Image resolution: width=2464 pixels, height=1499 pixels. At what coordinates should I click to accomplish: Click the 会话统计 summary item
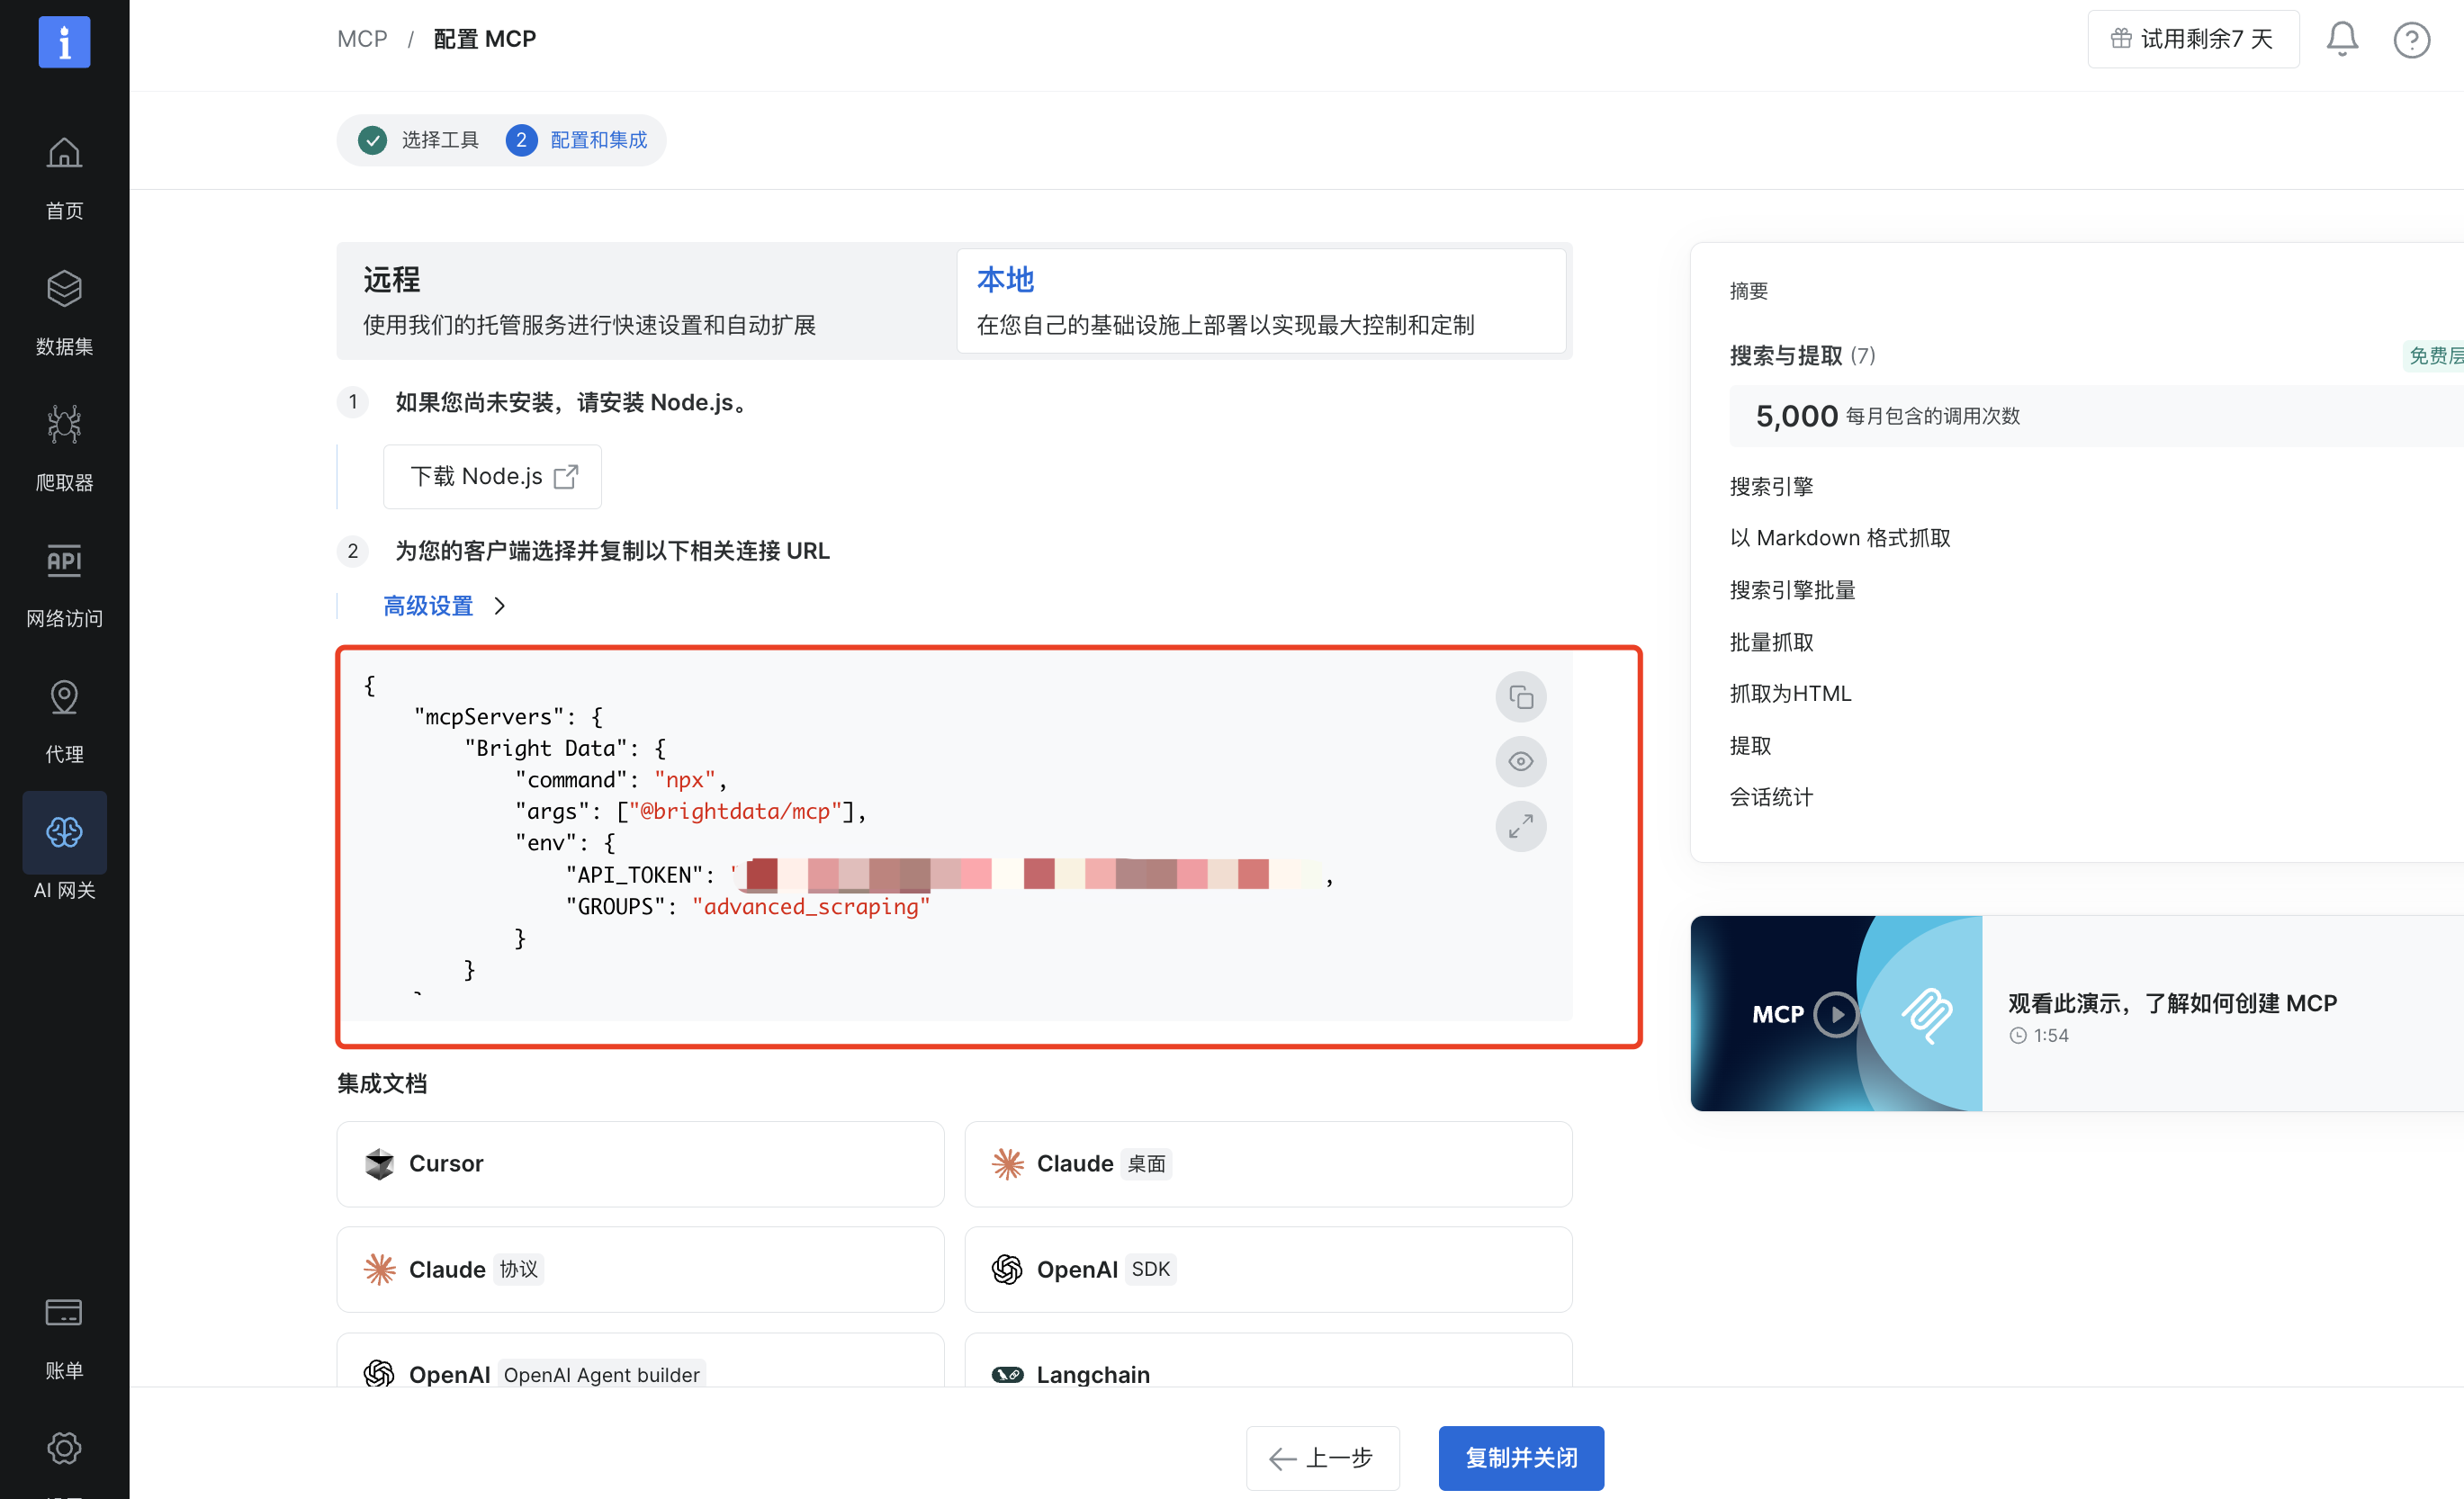click(1771, 797)
